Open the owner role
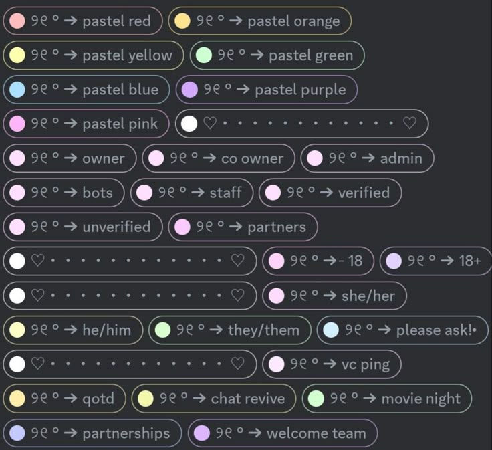Viewport: 492px width, 450px height. (70, 158)
